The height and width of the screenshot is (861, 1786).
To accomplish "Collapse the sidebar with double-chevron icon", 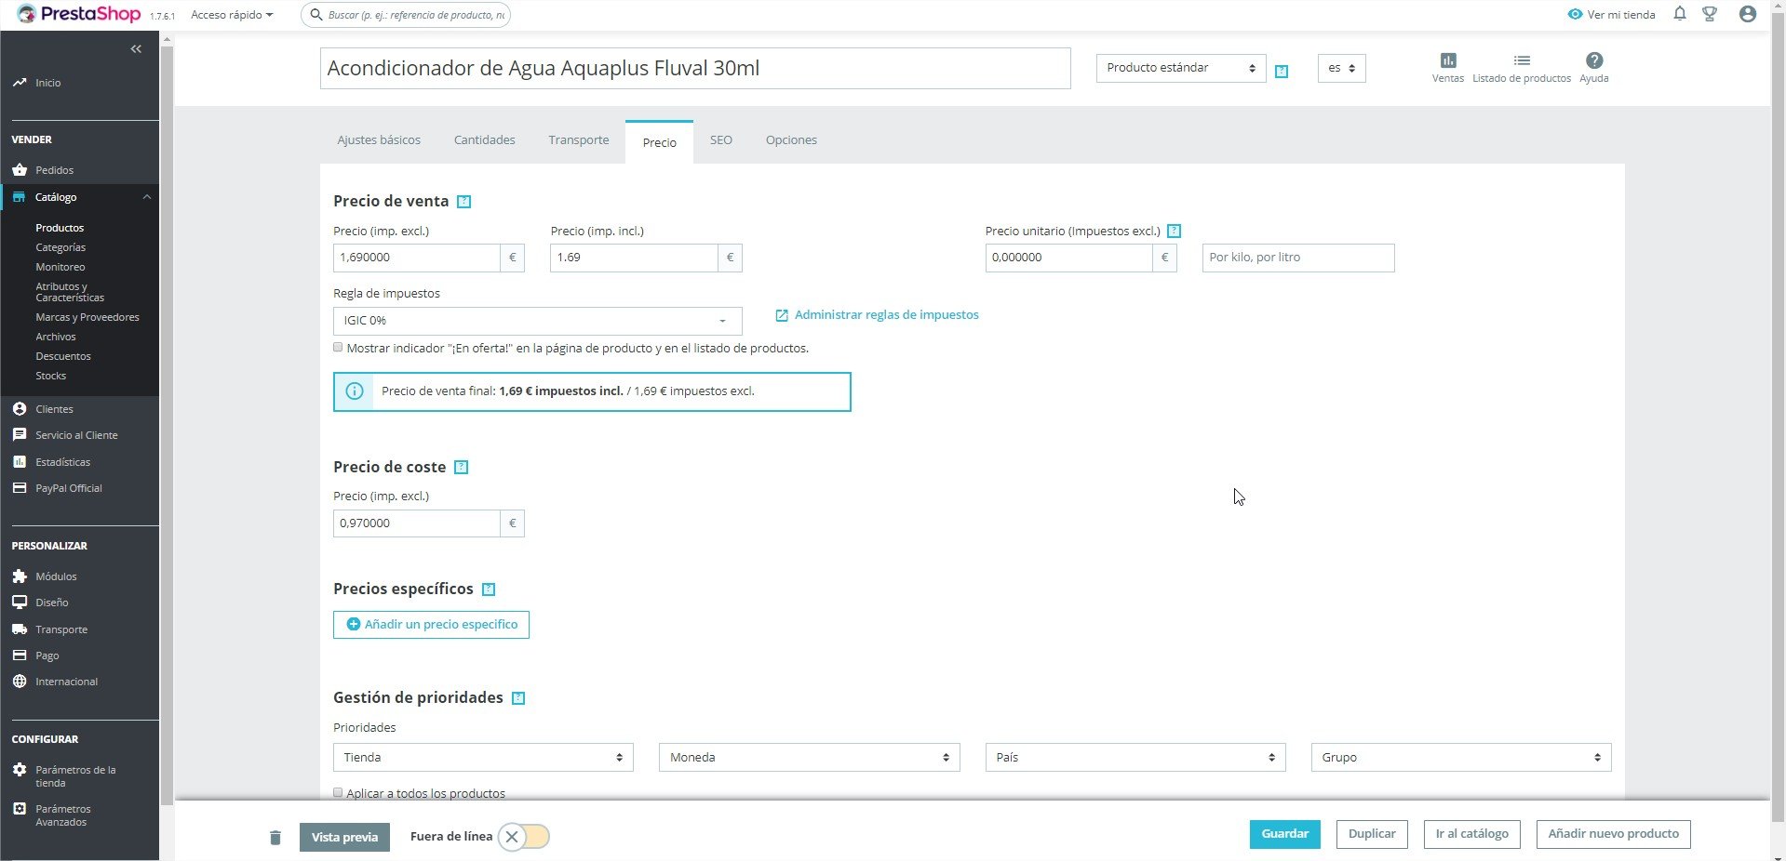I will click(136, 48).
